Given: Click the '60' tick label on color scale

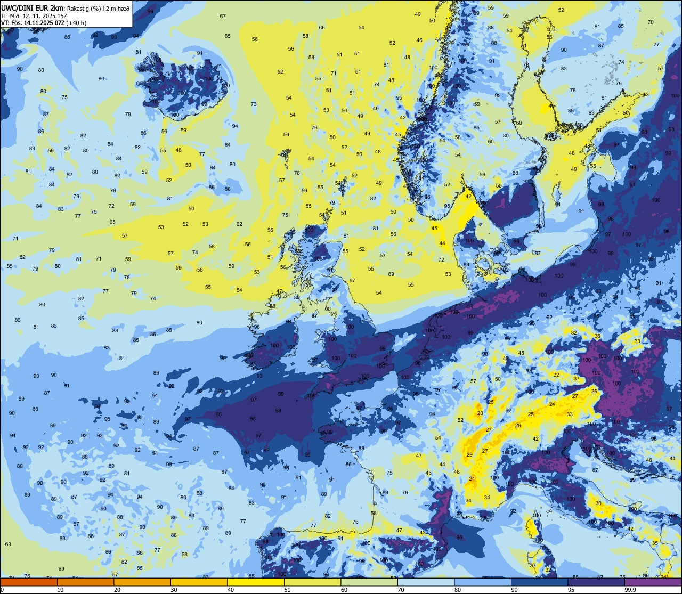Looking at the screenshot, I should 344,590.
